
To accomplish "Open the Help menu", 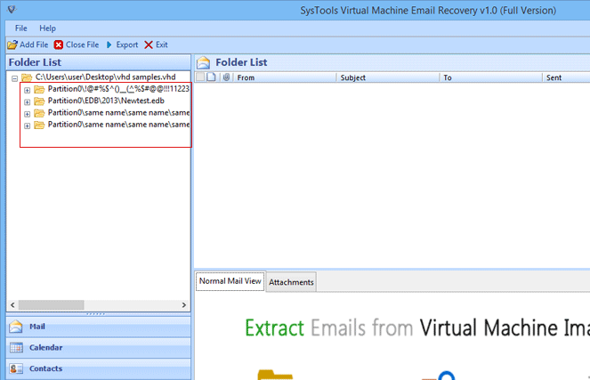I will pos(47,28).
